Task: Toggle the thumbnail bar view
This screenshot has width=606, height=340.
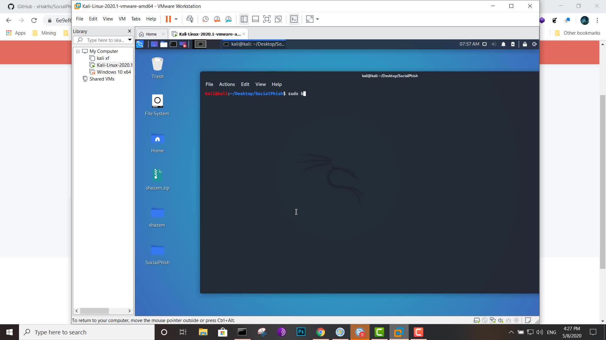Action: point(255,19)
